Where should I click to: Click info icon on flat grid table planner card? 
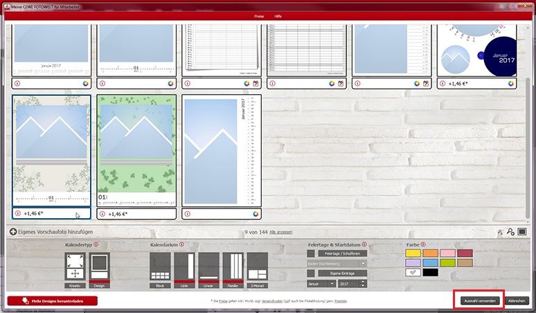(272, 83)
